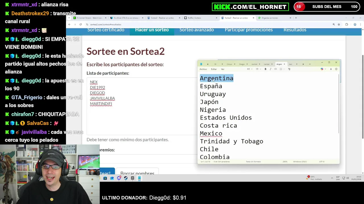Viewport: 364px width, 204px height.
Task: Open Notepad from the taskbar
Action: click(139, 178)
